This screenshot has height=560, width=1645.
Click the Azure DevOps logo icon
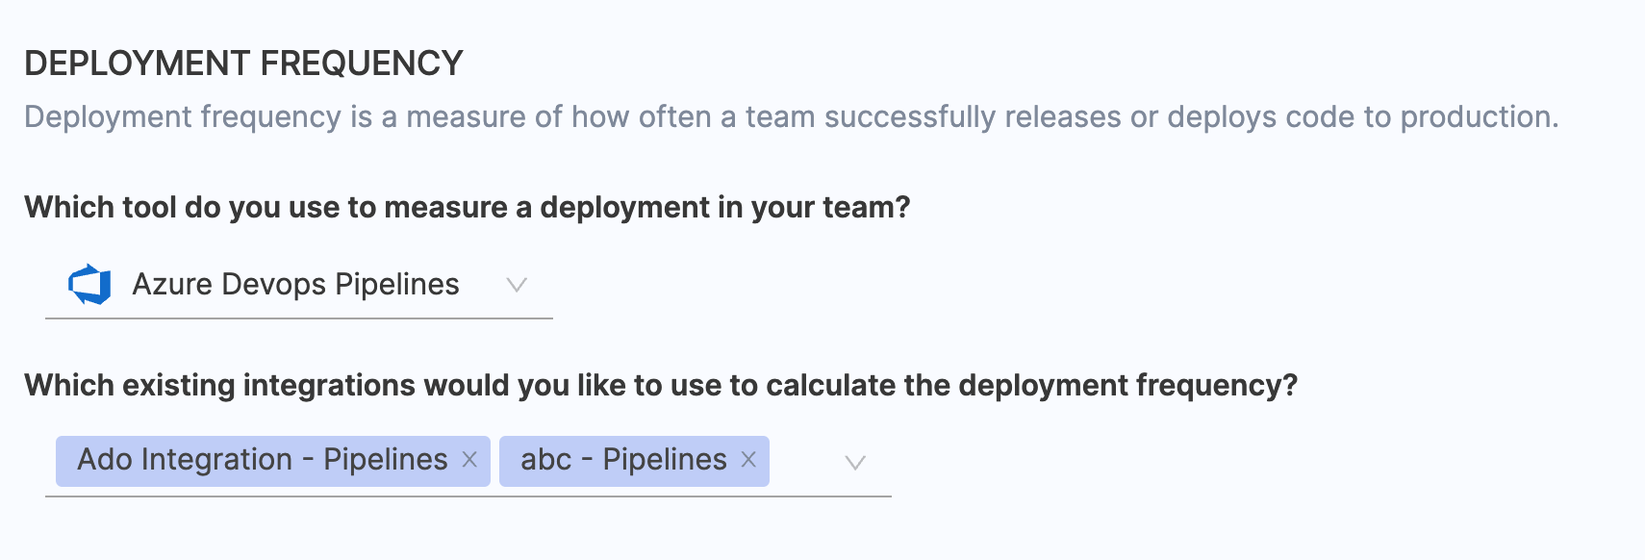[x=89, y=285]
